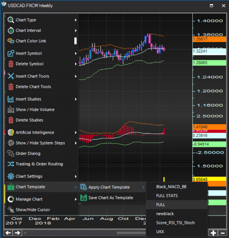Close the USDCAD.FXCM Weekly window

[x=223, y=6]
